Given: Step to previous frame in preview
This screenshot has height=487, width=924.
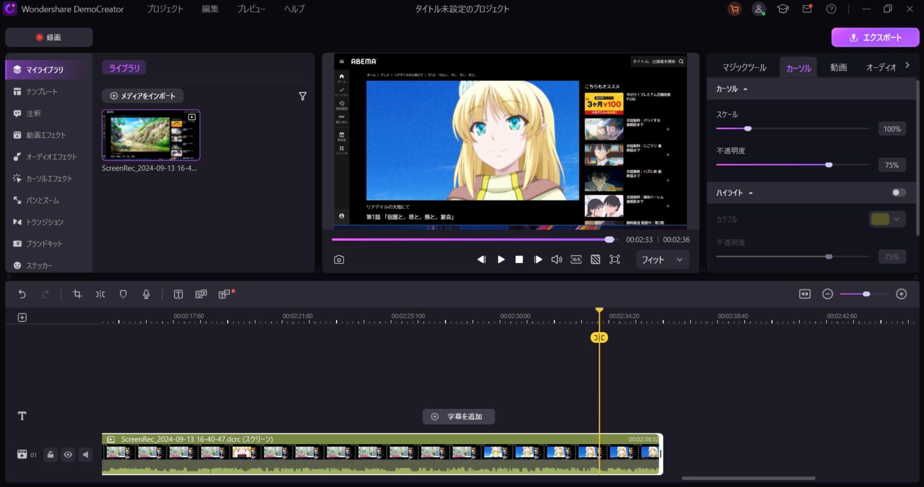Looking at the screenshot, I should 481,259.
